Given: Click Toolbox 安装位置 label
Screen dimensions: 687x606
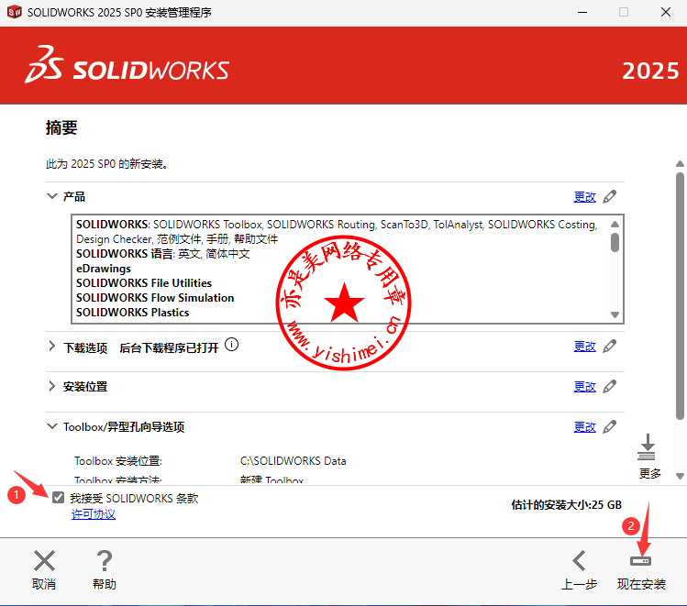Looking at the screenshot, I should pos(118,461).
